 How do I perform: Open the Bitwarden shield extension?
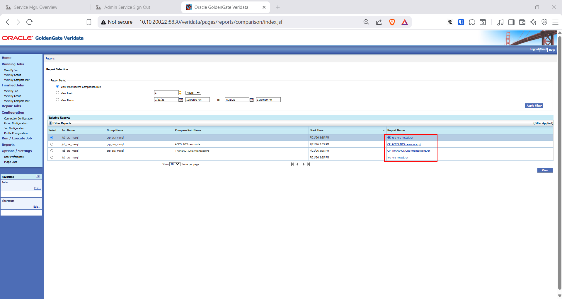(x=461, y=22)
